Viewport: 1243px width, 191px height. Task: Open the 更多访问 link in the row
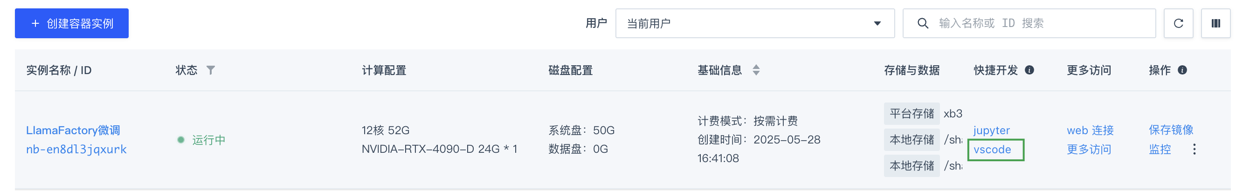point(1089,150)
